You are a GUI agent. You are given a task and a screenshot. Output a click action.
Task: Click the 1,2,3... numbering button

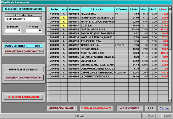click(151, 108)
